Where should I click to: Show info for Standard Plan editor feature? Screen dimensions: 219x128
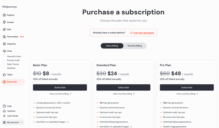click(x=131, y=127)
